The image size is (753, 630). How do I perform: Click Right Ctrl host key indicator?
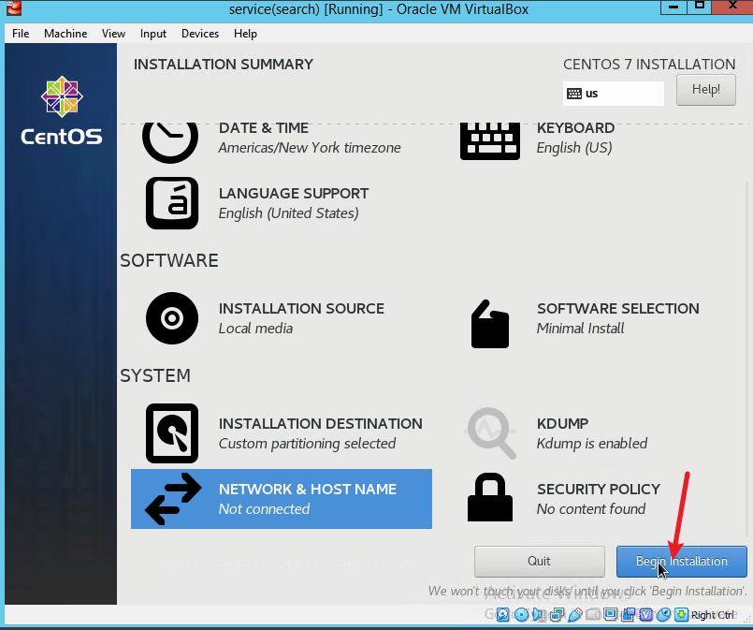coord(713,615)
